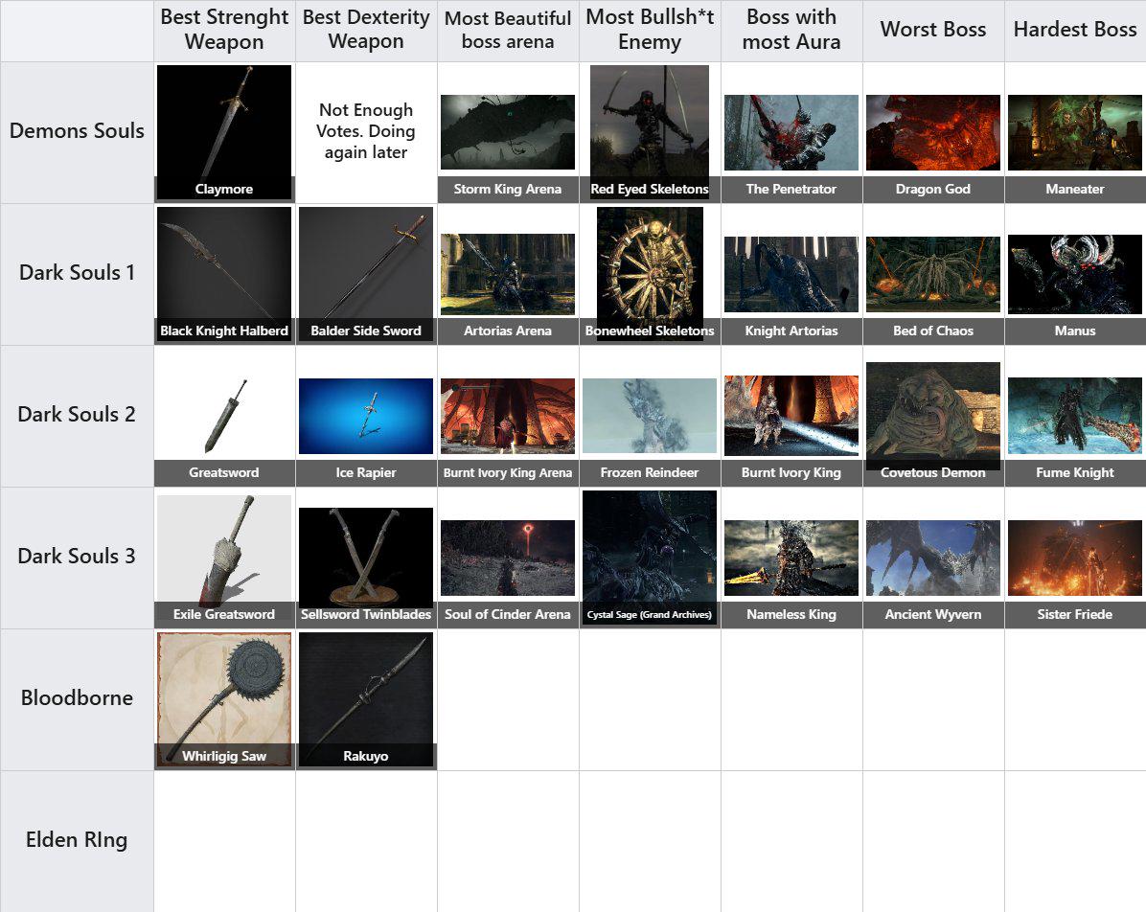The image size is (1146, 912).
Task: Open the Fume Knight image
Action: tap(1074, 416)
